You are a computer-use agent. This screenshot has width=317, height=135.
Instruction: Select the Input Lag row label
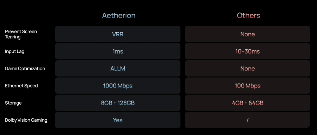point(15,52)
